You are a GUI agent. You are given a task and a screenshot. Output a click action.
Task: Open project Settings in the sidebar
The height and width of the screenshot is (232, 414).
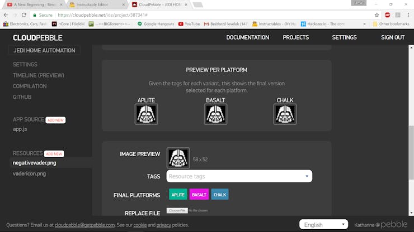[x=25, y=65]
